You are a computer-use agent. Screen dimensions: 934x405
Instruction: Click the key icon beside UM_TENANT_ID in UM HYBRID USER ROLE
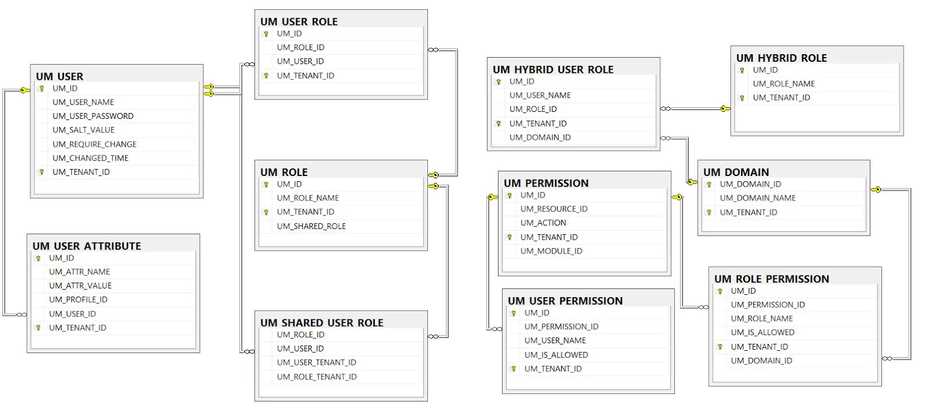tap(499, 124)
